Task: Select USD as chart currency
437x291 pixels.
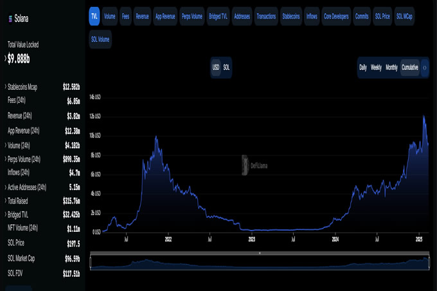Action: coord(216,67)
